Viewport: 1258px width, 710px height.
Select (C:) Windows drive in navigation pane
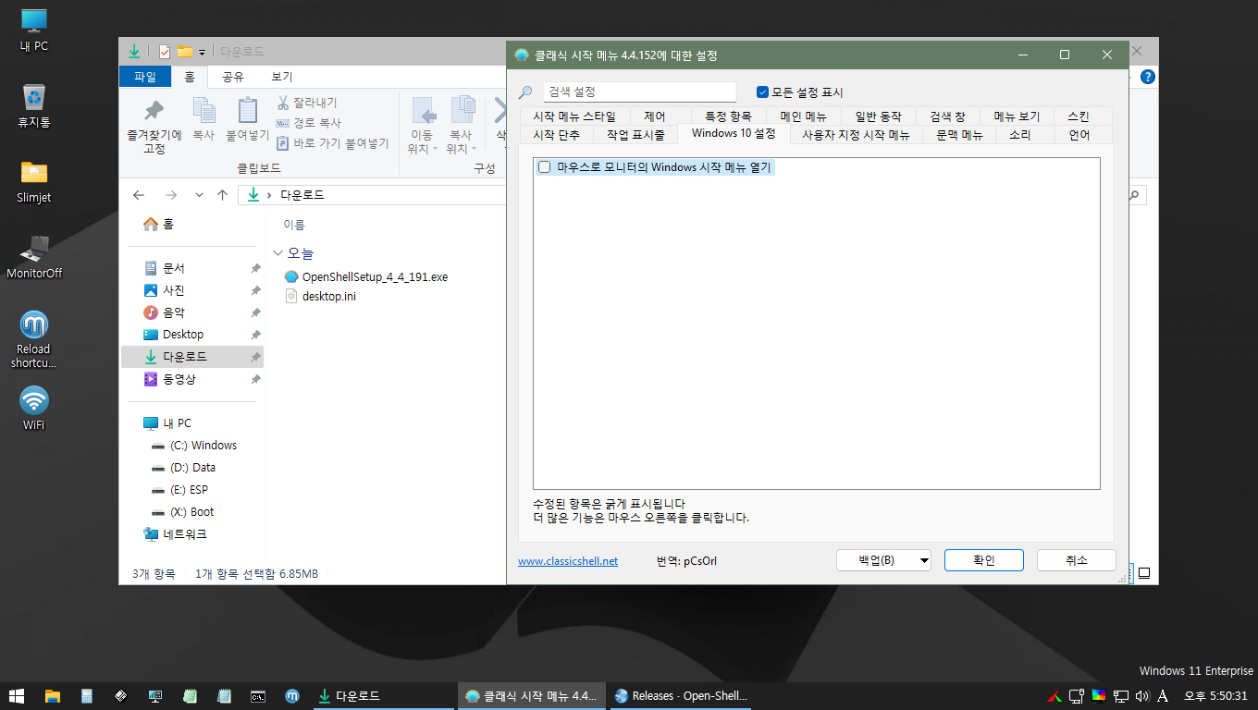(x=193, y=446)
